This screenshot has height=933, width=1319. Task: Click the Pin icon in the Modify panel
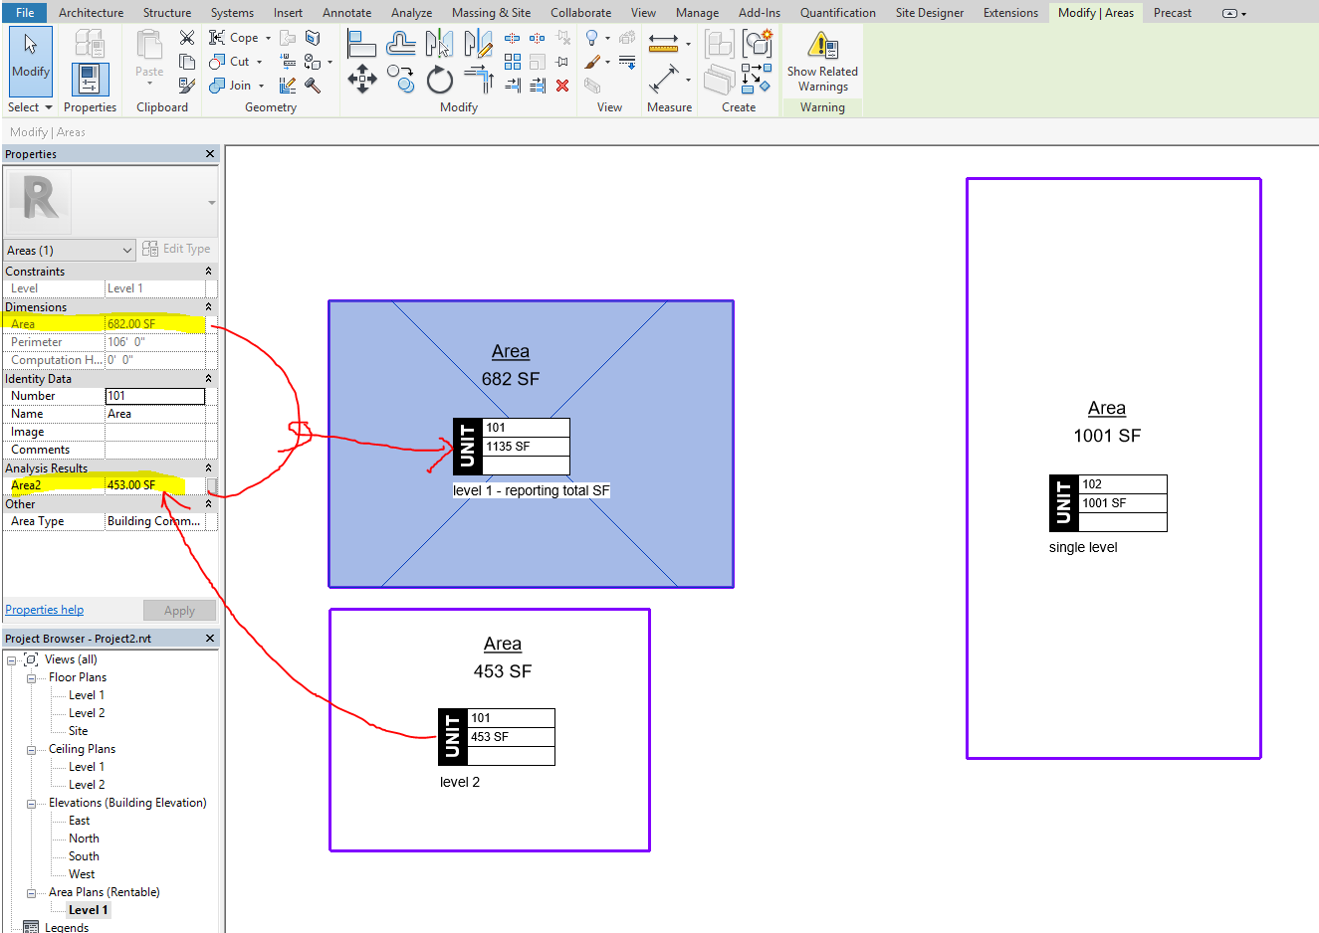[561, 61]
